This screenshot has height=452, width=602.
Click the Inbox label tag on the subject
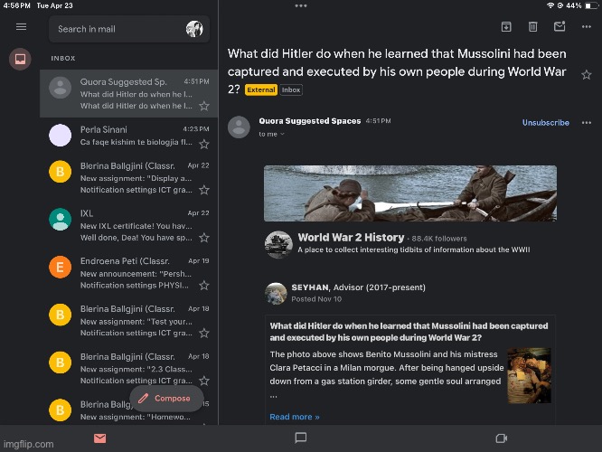pos(291,89)
